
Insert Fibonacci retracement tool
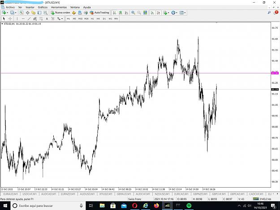coord(41,19)
